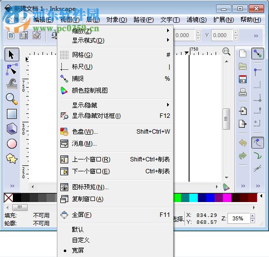Select the Star polygon tool
This screenshot has height=257, width=269.
tap(12, 158)
